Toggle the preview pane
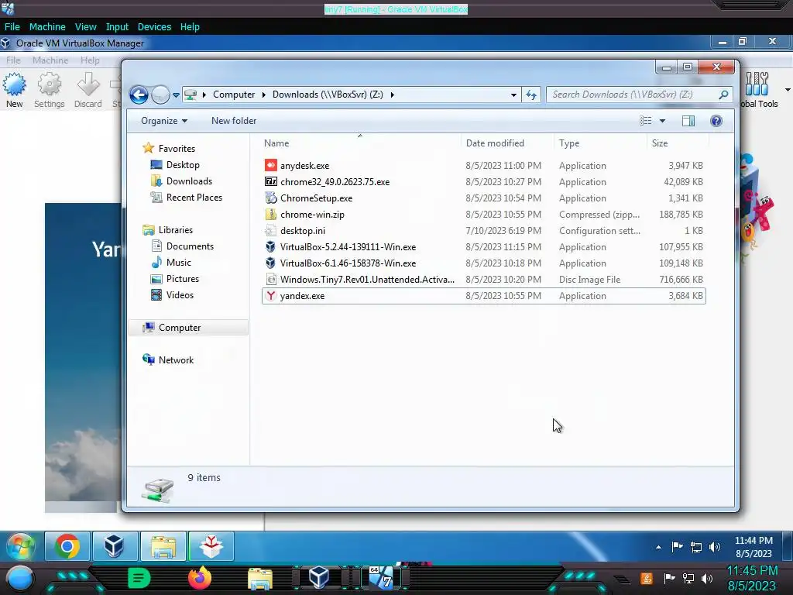 pos(688,120)
